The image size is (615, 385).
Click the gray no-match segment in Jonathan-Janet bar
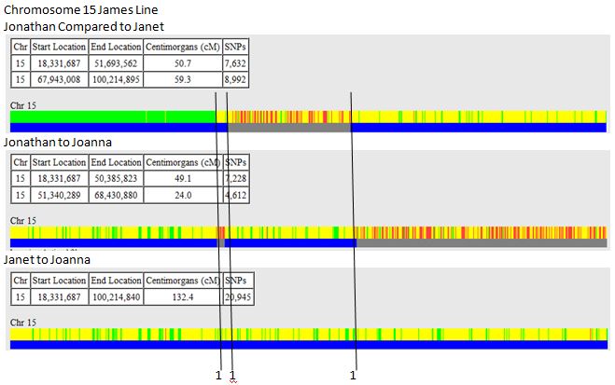pos(289,127)
